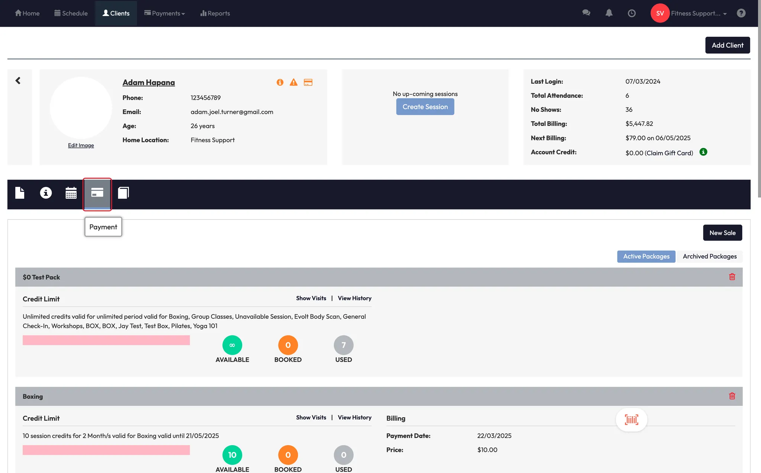Click the Boxing pink credit progress bar

(106, 450)
